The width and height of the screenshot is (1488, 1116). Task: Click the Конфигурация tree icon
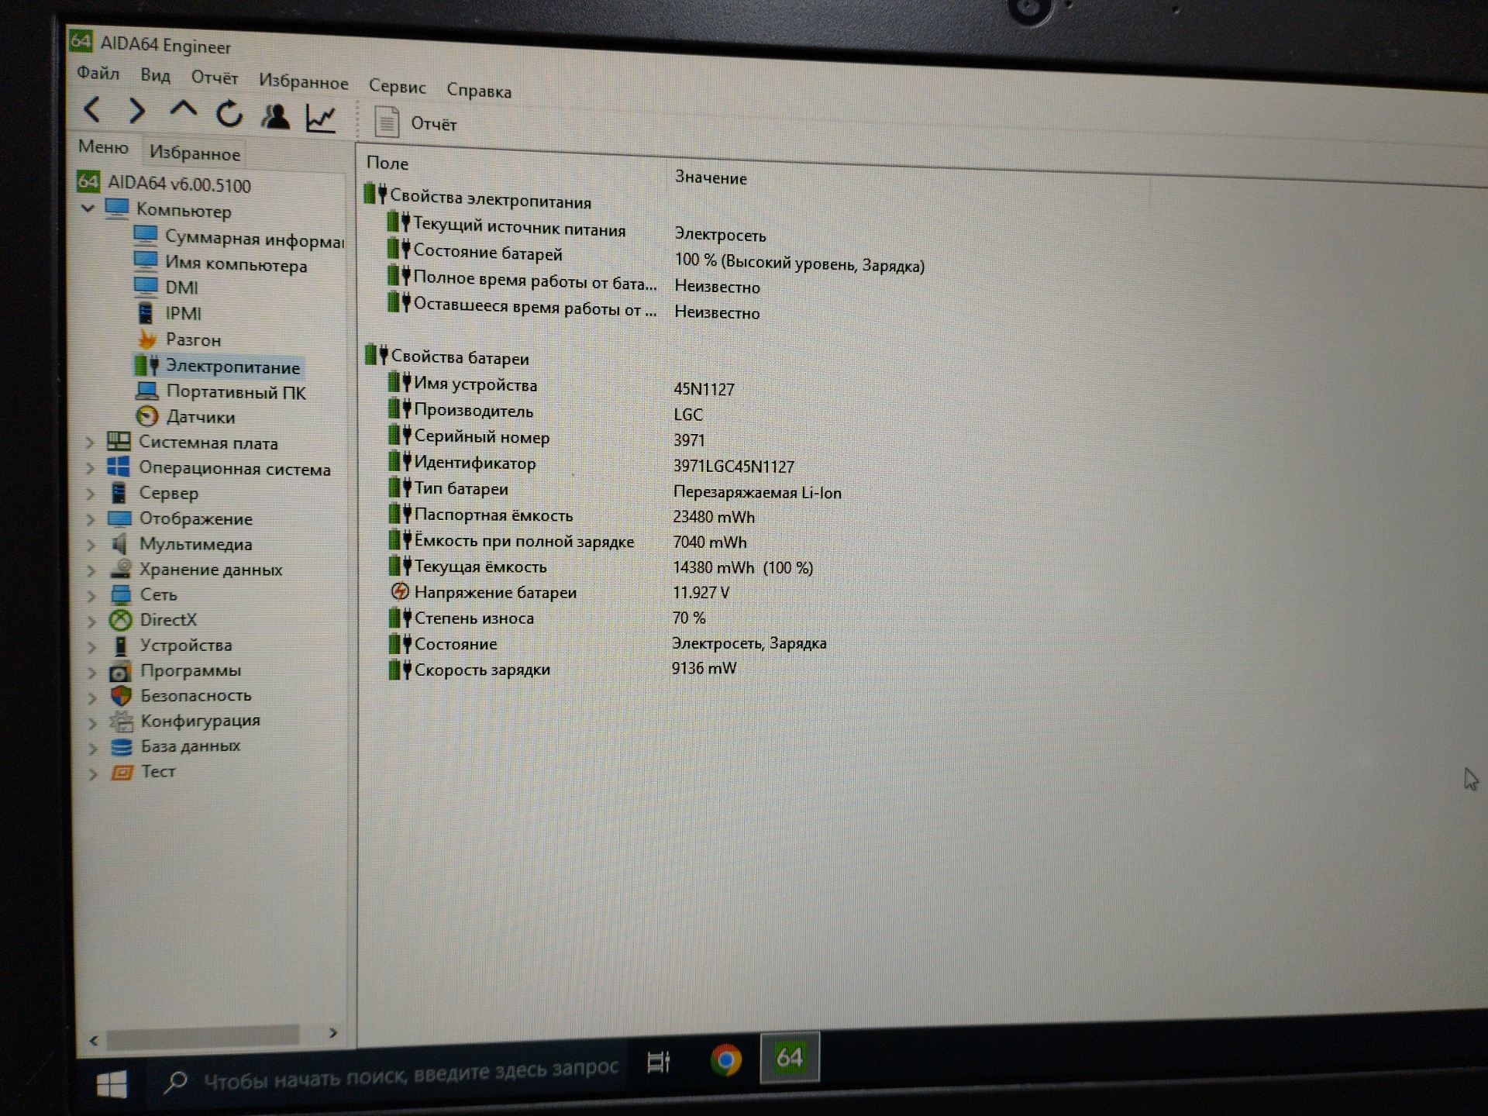coord(121,721)
